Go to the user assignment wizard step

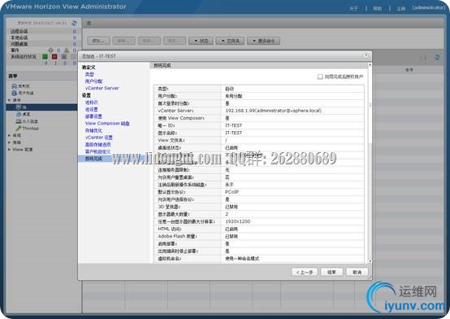tap(94, 81)
